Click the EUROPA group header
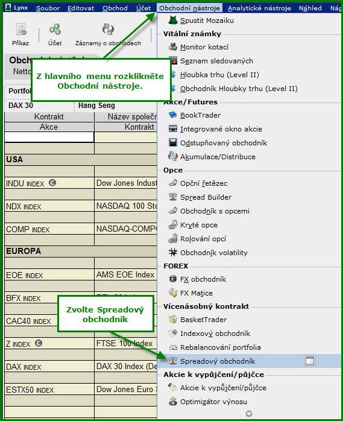 pos(81,251)
